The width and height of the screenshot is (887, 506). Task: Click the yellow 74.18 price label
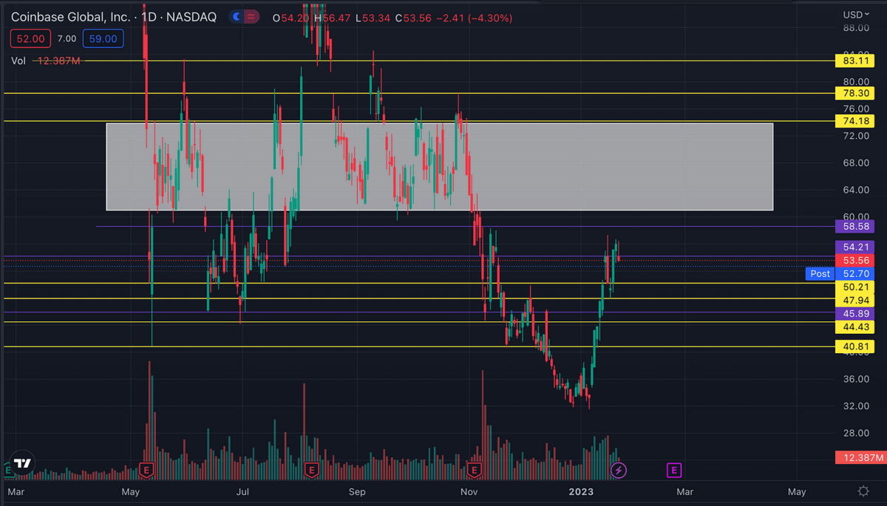(856, 121)
